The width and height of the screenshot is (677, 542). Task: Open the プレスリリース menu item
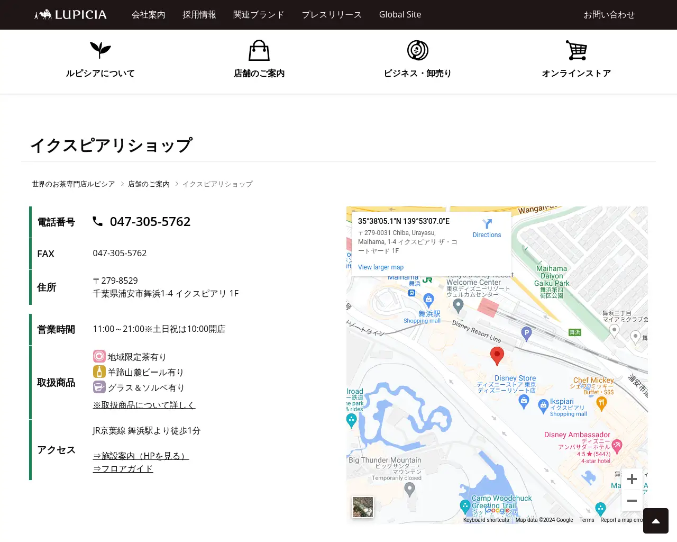pos(332,15)
